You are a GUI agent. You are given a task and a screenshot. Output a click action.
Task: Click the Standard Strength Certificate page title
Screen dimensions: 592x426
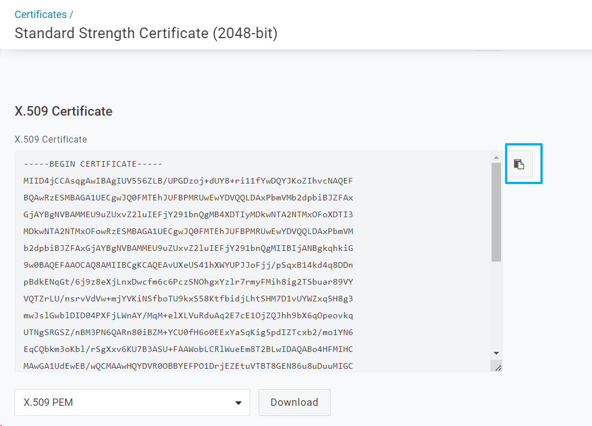pyautogui.click(x=146, y=33)
